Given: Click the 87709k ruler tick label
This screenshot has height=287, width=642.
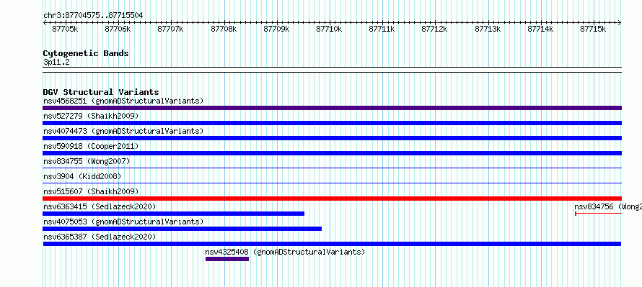Looking at the screenshot, I should [x=276, y=29].
